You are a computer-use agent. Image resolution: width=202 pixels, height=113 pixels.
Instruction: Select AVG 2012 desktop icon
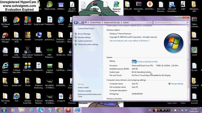click(27, 21)
